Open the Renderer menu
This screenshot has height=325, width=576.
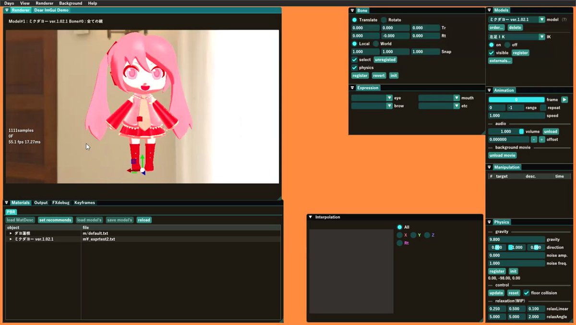tap(45, 3)
